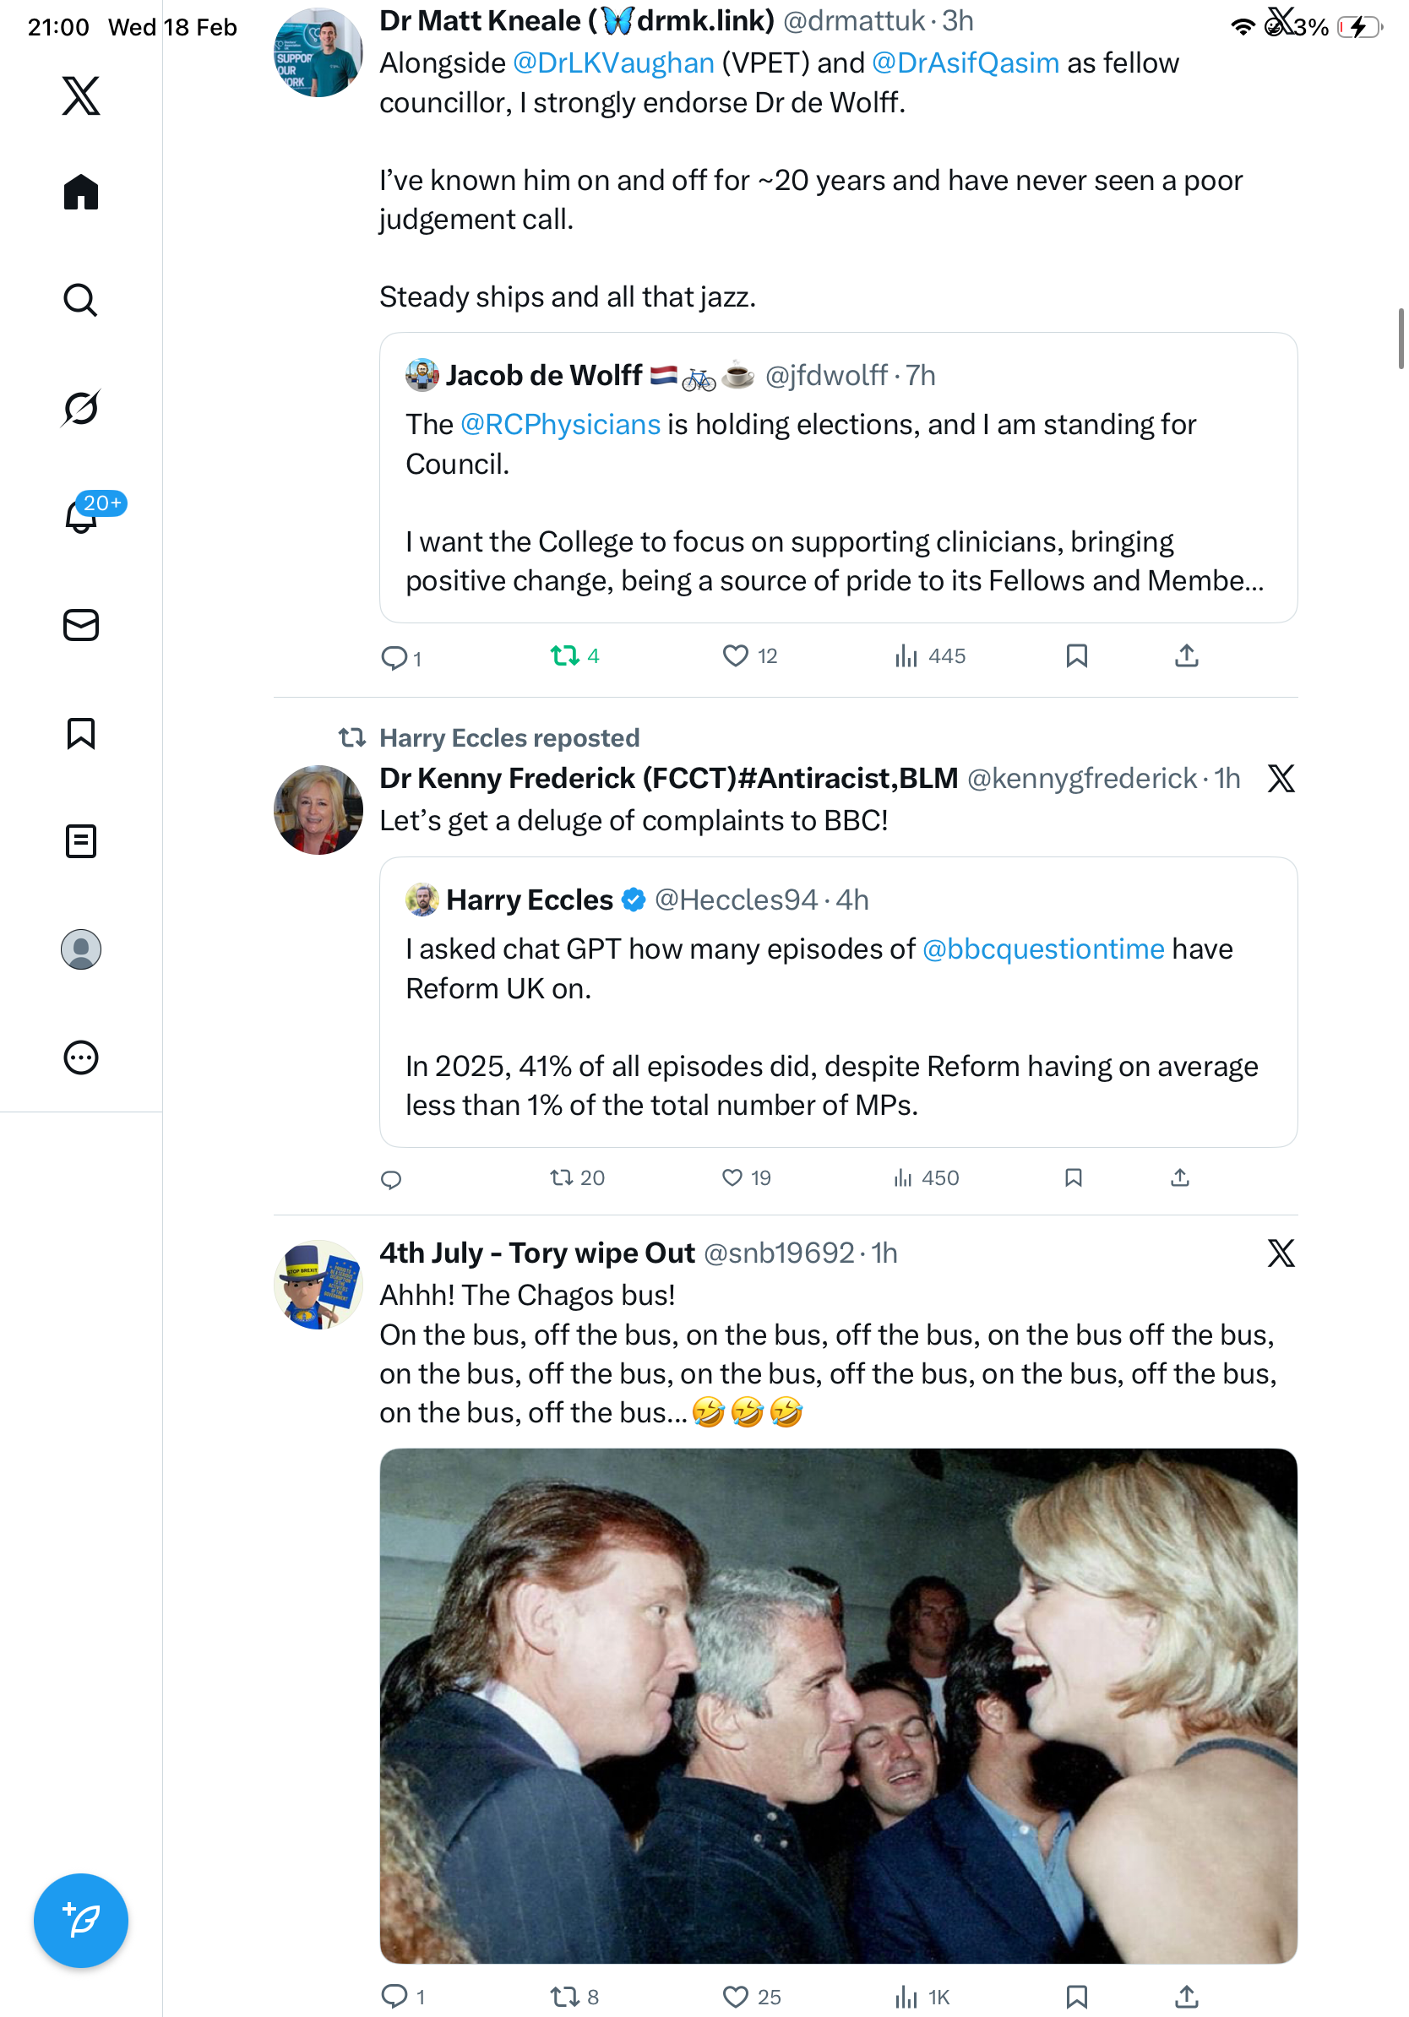1409x2017 pixels.
Task: Open Bookmarks in the sidebar
Action: pyautogui.click(x=81, y=733)
